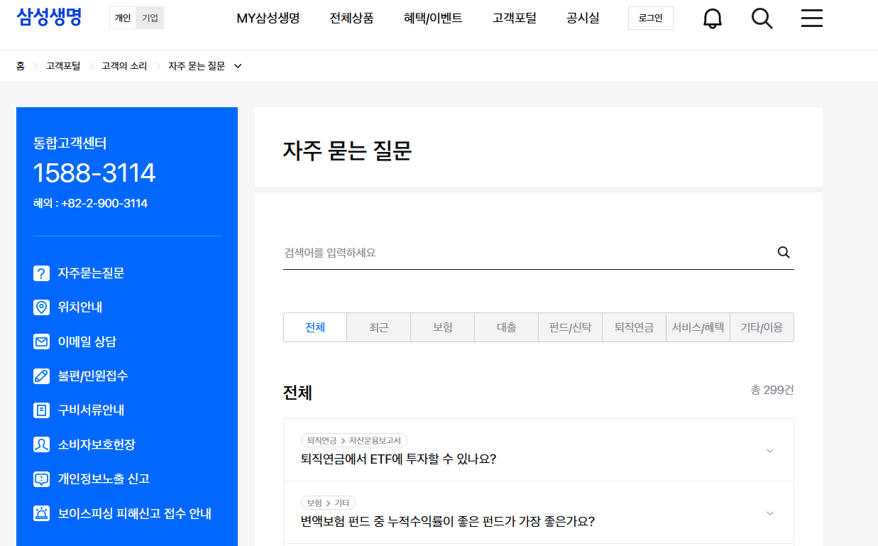Open the 구비서류안내 sidebar link
Image resolution: width=878 pixels, height=546 pixels.
coord(91,410)
